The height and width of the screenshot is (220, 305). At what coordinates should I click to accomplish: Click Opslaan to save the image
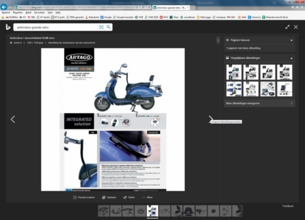(109, 197)
